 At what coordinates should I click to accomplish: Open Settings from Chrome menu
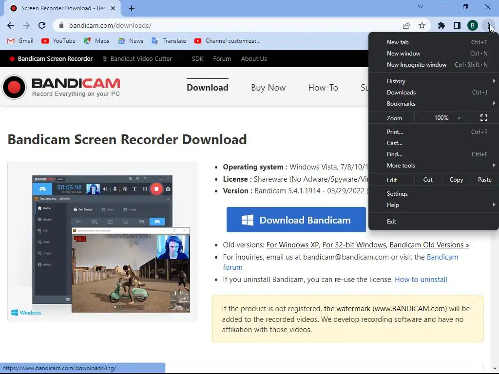(x=433, y=194)
